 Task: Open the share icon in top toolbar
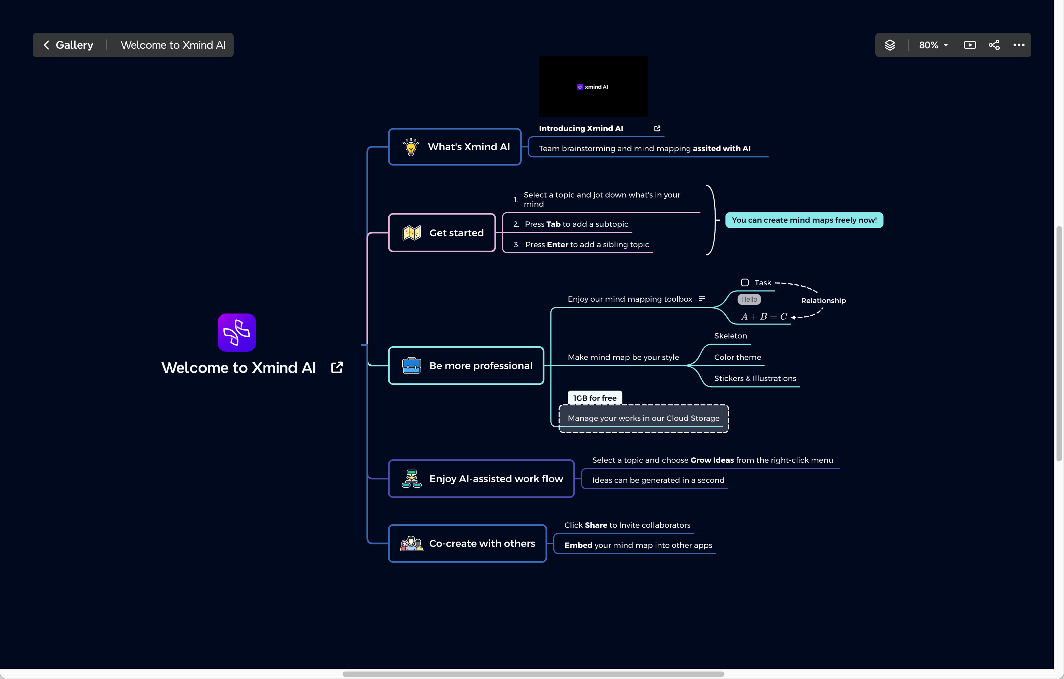pyautogui.click(x=994, y=45)
